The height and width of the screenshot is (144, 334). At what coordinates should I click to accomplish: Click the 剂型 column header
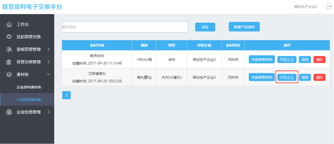(172, 45)
